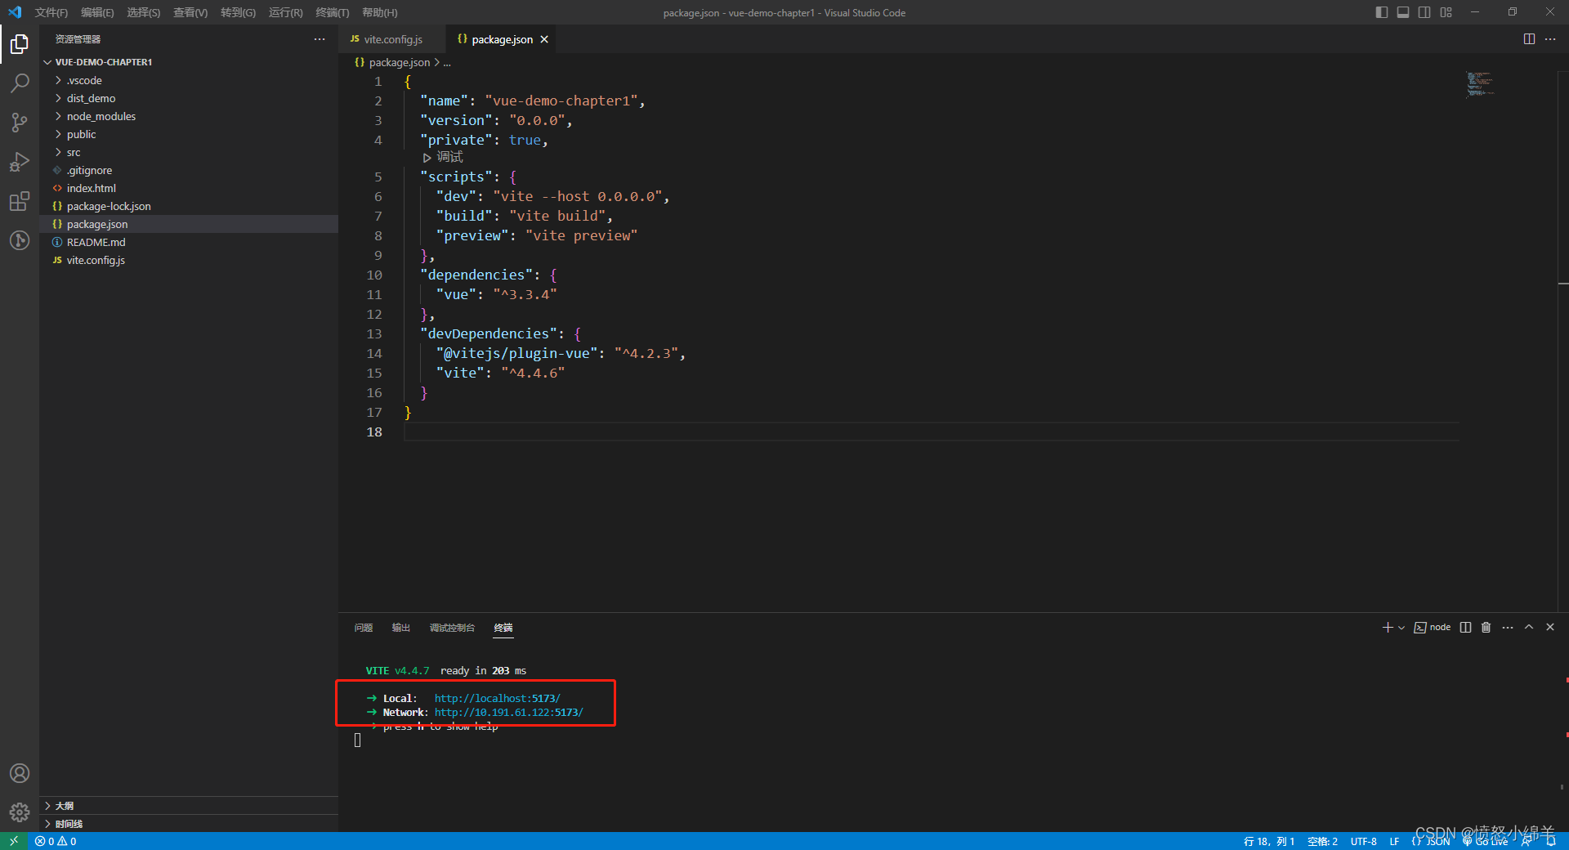Viewport: 1569px width, 850px height.
Task: Open package-lock.json in the explorer
Action: 189,206
